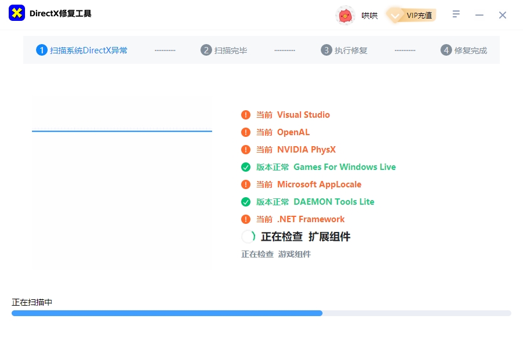
Task: Click the 正在检查 游戏组件 status line
Action: [x=276, y=255]
